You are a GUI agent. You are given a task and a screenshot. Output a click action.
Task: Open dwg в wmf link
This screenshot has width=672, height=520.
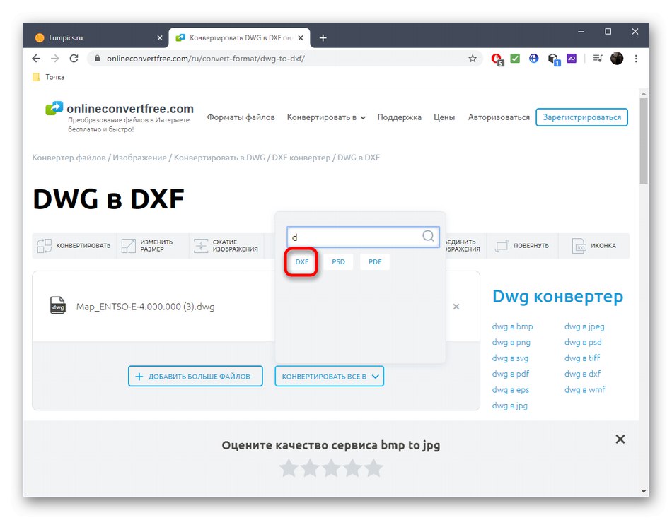coord(585,389)
